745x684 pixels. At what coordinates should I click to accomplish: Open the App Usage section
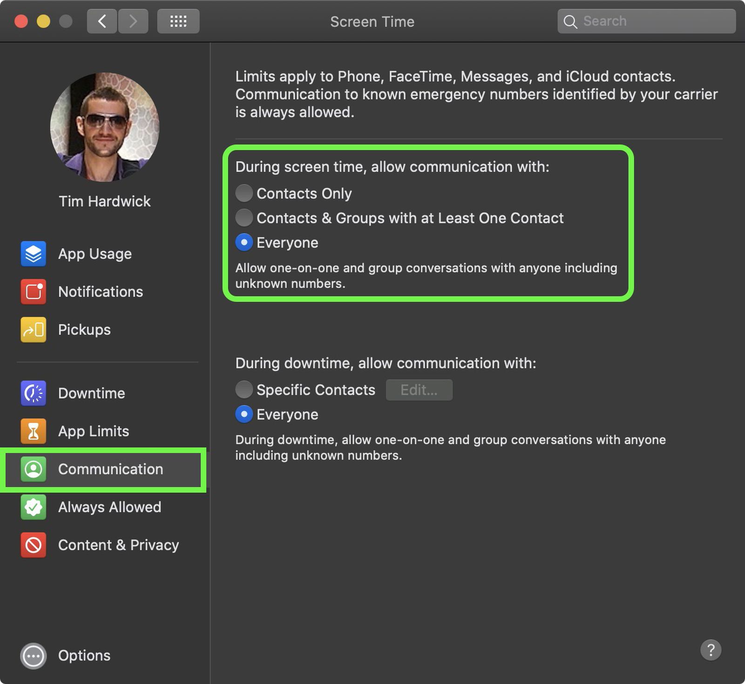[x=95, y=253]
